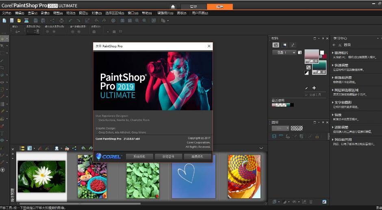The width and height of the screenshot is (382, 210).
Task: Select the Text tool
Action: (2, 133)
